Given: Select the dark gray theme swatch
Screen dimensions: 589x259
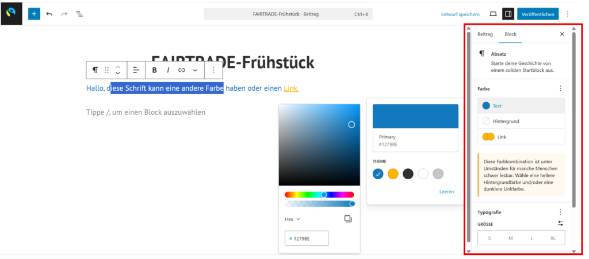Looking at the screenshot, I should coord(408,173).
